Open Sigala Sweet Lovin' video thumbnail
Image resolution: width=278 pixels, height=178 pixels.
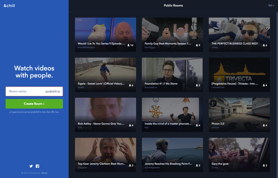(105, 75)
